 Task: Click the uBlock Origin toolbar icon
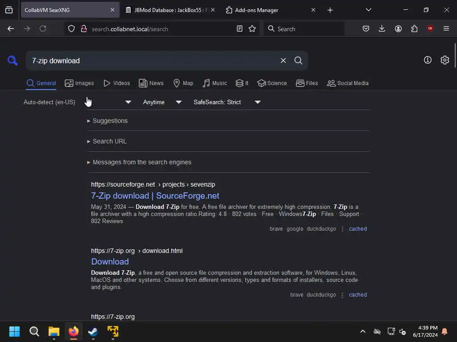tap(430, 28)
